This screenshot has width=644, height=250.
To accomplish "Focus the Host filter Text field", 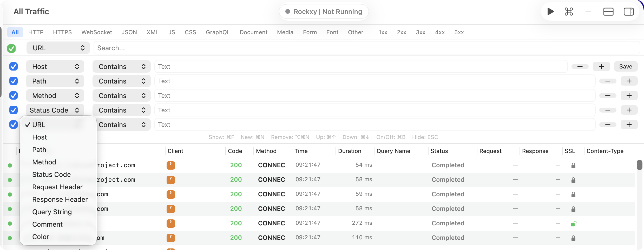I will tap(361, 67).
